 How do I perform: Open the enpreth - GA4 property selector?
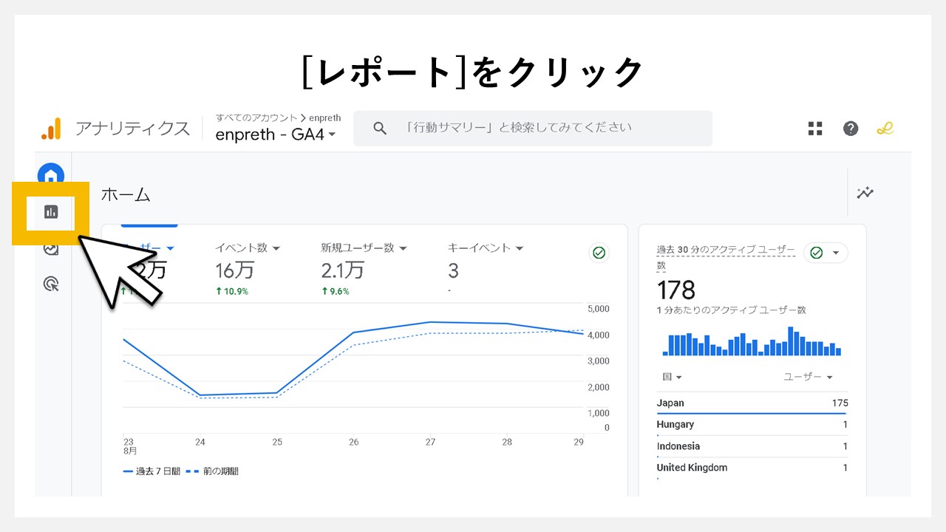(x=274, y=134)
